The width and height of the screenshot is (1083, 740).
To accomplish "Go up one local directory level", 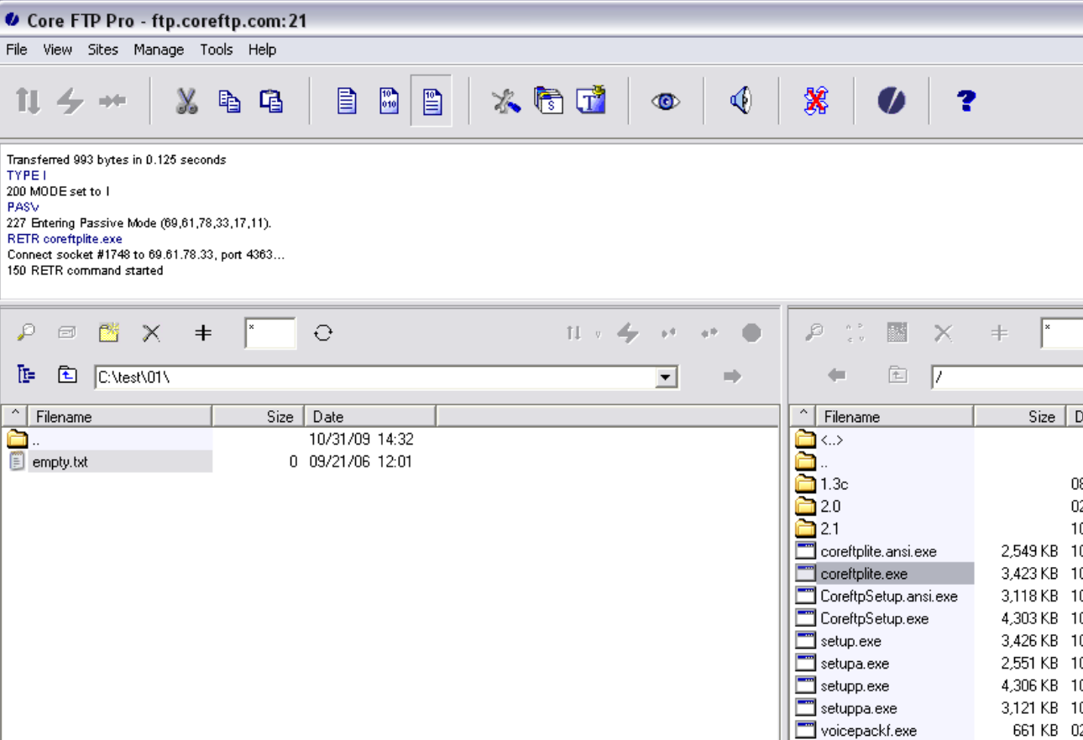I will (69, 375).
